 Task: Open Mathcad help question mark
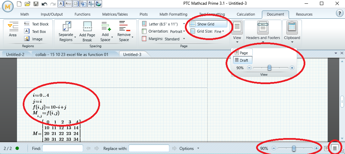point(340,13)
